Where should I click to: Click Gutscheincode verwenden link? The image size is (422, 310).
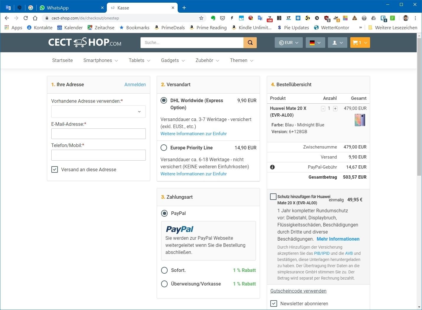pos(298,291)
